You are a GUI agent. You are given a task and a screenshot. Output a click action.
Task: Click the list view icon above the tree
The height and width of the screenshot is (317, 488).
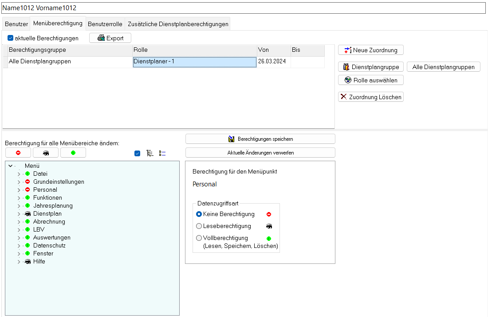tap(162, 153)
